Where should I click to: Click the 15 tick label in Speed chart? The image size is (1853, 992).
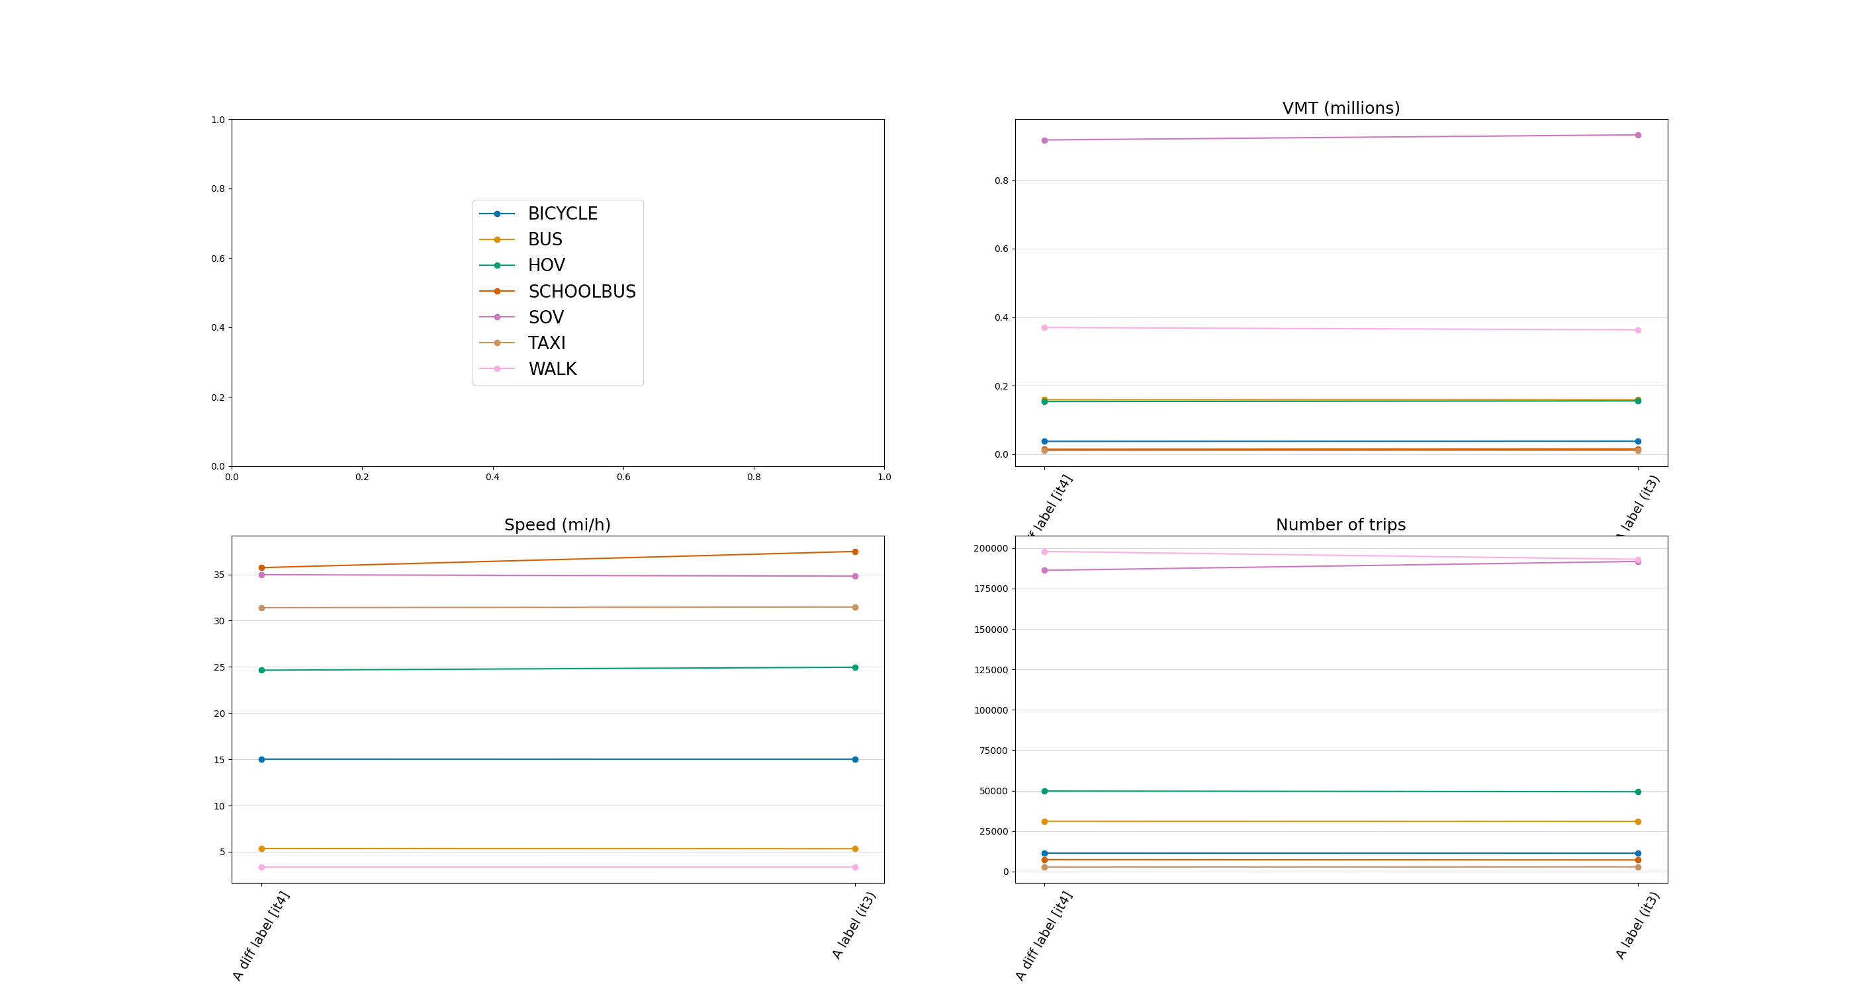click(218, 760)
